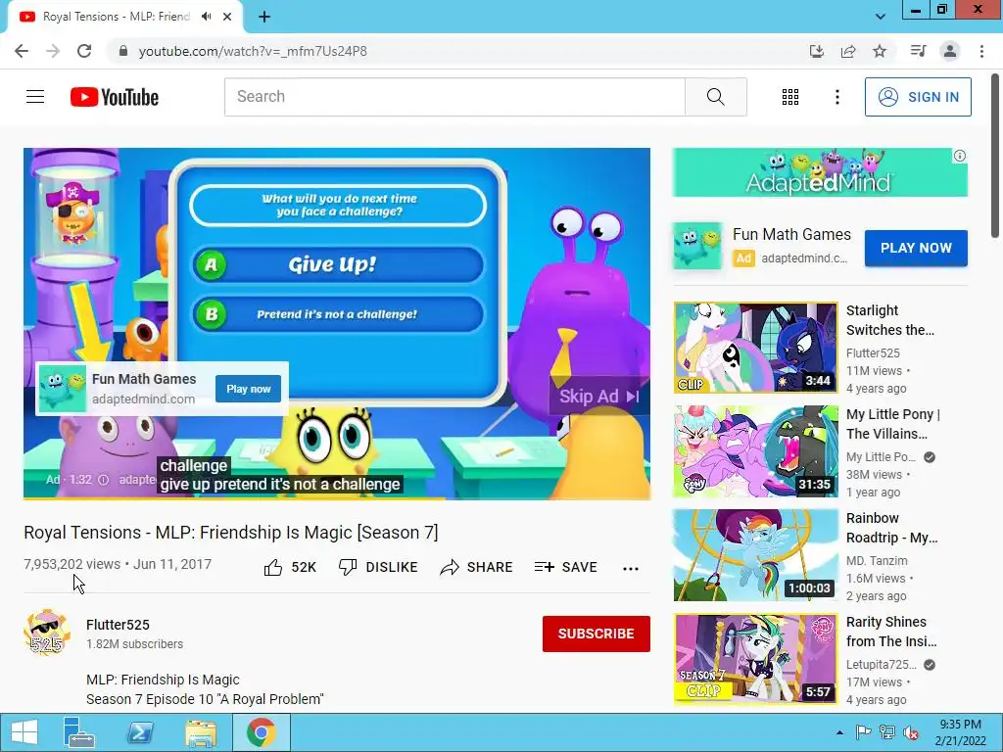This screenshot has width=1003, height=752.
Task: Open the taskbar clock
Action: (x=960, y=732)
